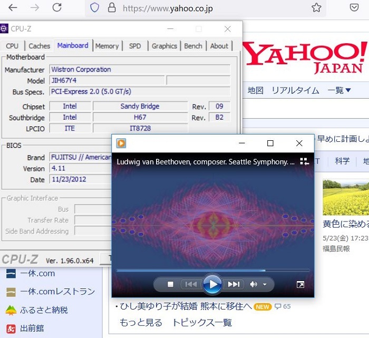Expand the 一覧 dropdown on Yahoo
The width and height of the screenshot is (369, 338).
(339, 90)
